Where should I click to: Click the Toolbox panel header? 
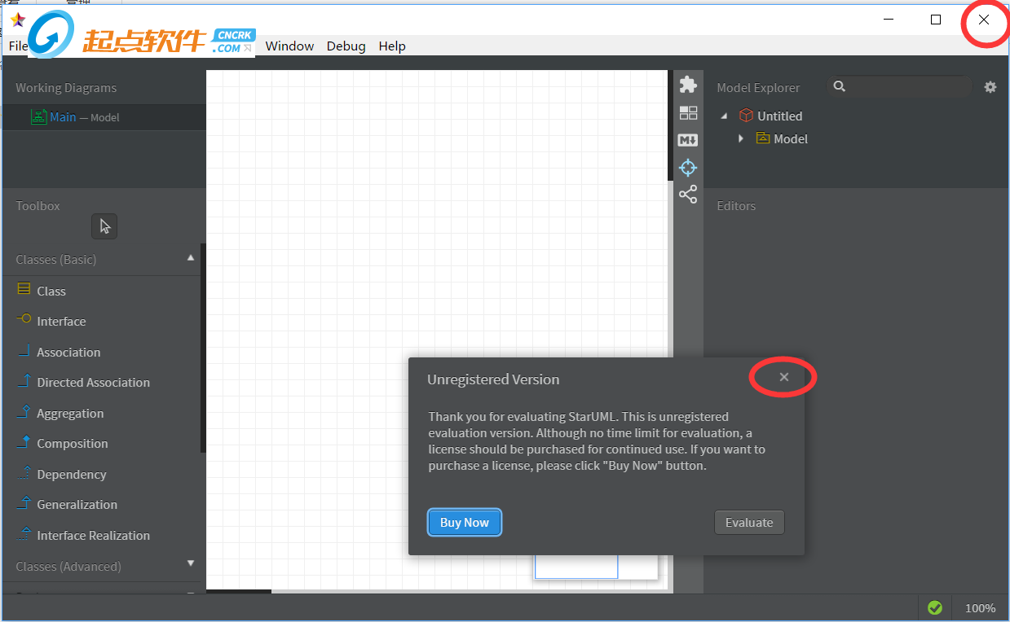coord(37,206)
